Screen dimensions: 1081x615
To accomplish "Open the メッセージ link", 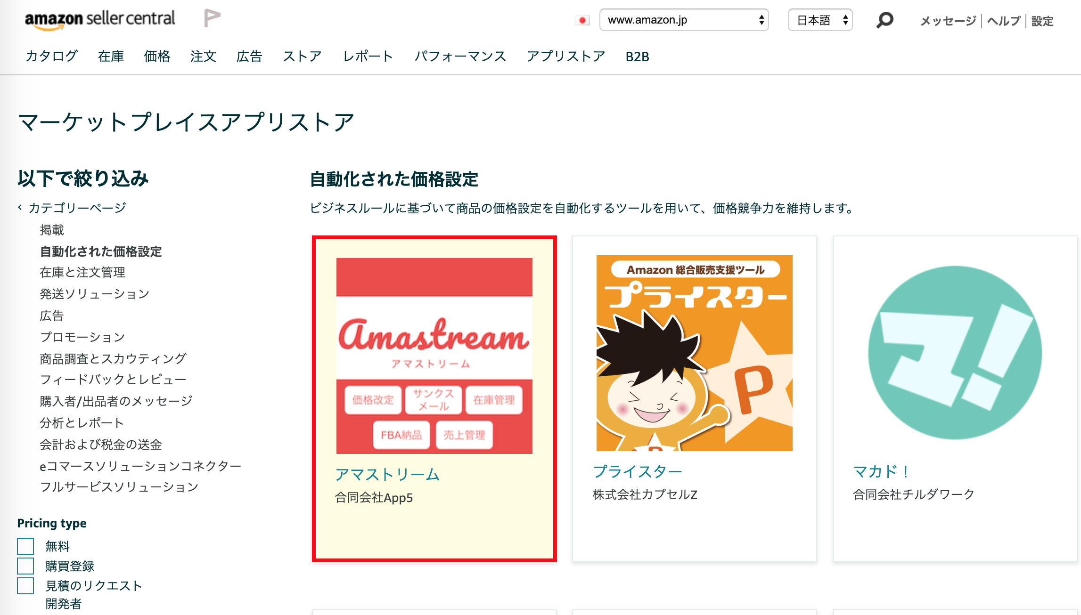I will [x=948, y=21].
